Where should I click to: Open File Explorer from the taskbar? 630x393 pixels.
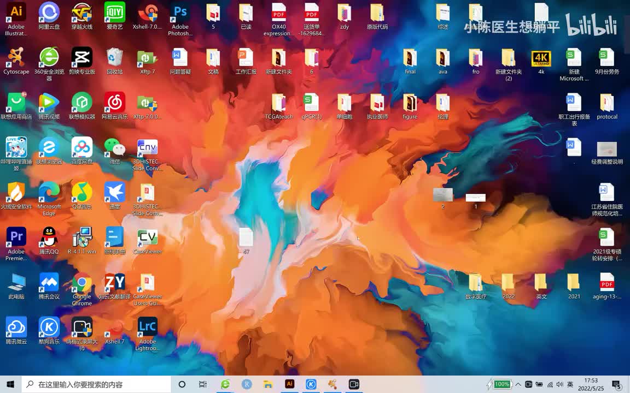point(268,384)
